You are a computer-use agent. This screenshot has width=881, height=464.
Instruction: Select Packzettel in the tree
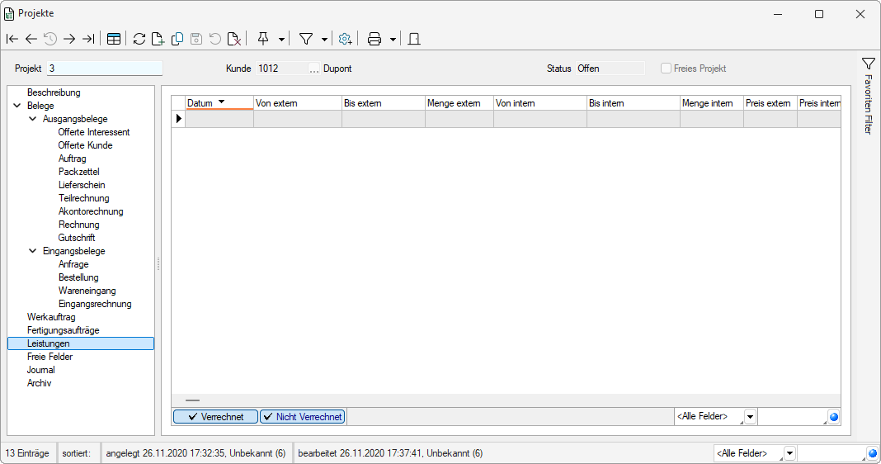coord(78,172)
